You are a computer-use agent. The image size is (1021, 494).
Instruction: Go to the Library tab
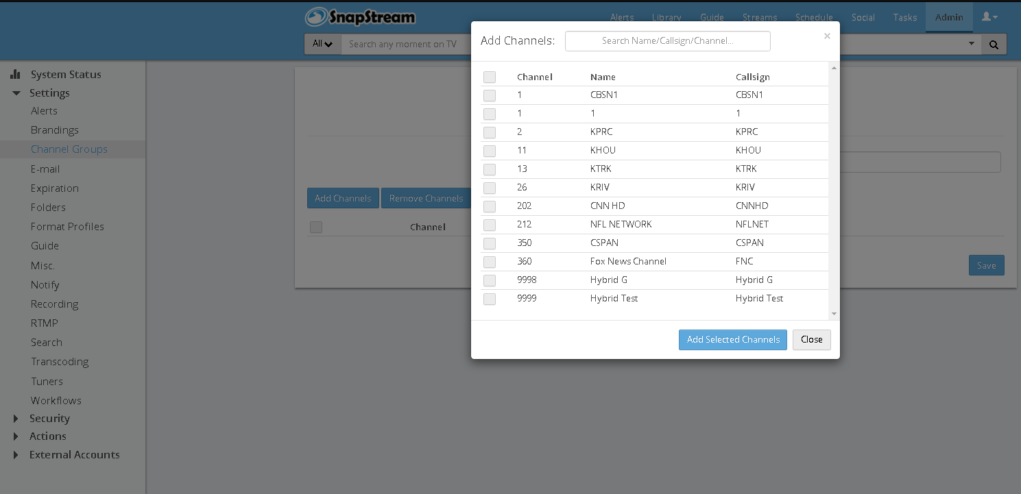(x=666, y=17)
